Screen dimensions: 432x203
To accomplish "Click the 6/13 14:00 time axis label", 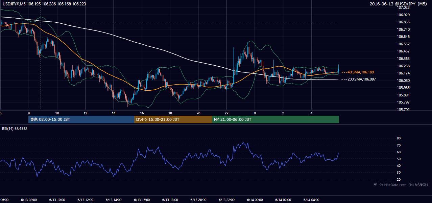I will [114, 200].
